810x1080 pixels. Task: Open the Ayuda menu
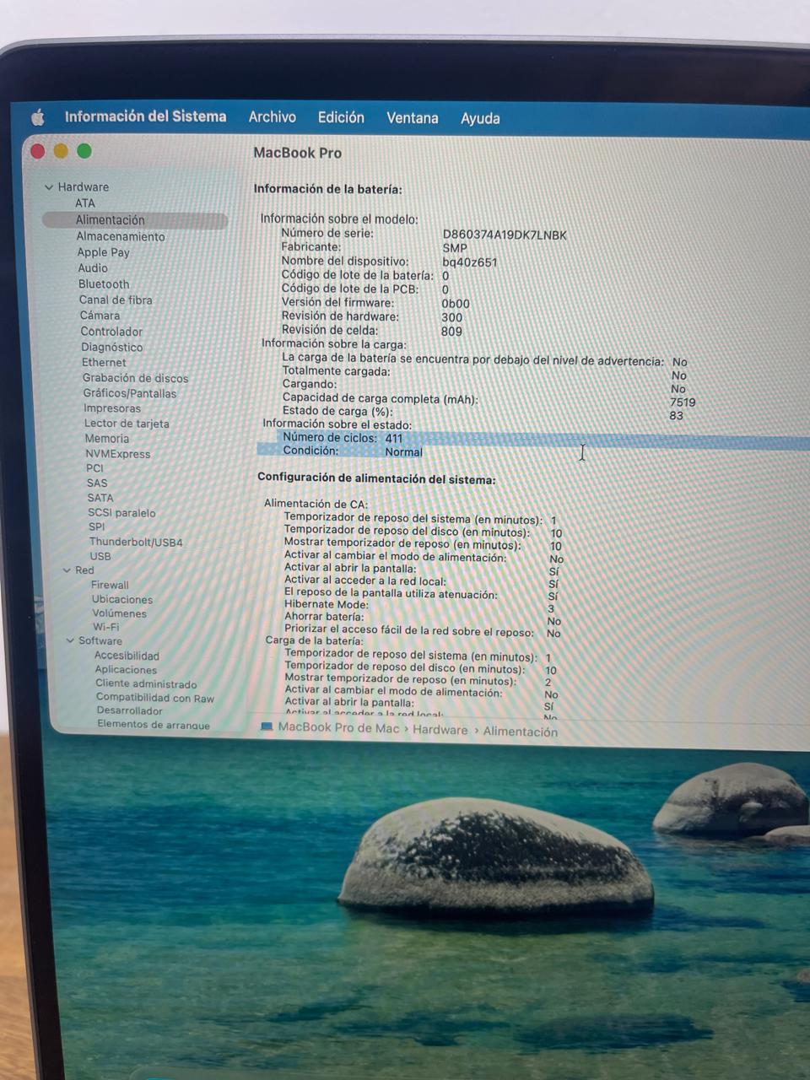[x=480, y=119]
